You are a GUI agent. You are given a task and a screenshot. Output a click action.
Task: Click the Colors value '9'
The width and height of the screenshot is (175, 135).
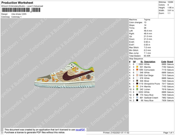[x=168, y=5]
